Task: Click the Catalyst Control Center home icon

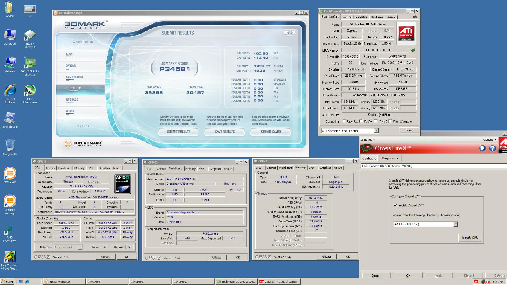Action: coord(482,148)
